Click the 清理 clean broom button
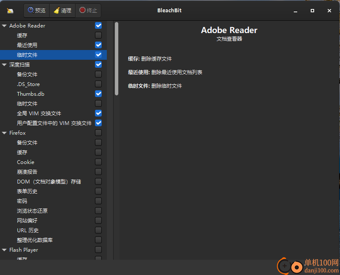The image size is (340, 275). coord(62,11)
